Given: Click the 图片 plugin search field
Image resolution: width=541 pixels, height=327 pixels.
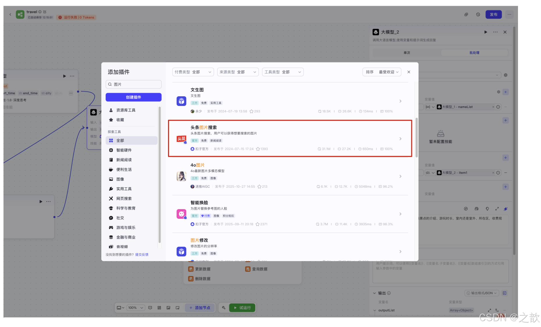Looking at the screenshot, I should coord(133,84).
